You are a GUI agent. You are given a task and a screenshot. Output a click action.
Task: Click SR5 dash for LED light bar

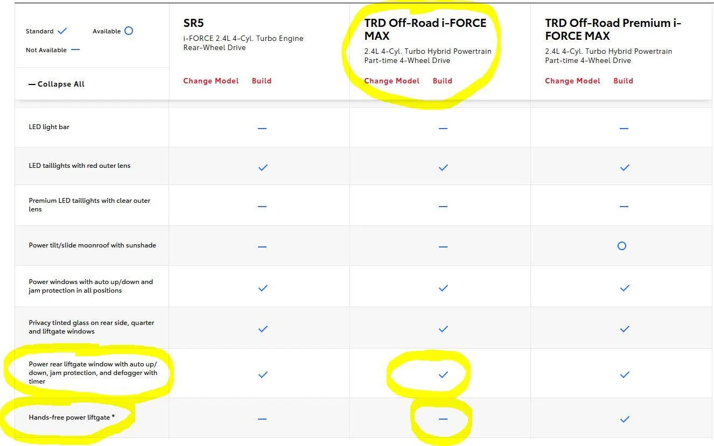pos(262,129)
